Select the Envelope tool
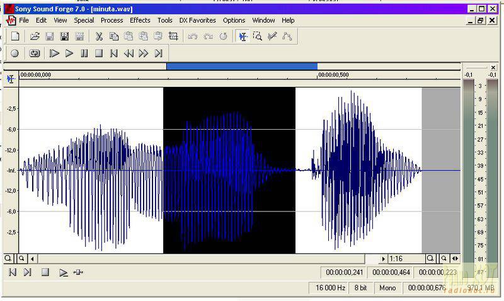504x301 pixels. (287, 37)
